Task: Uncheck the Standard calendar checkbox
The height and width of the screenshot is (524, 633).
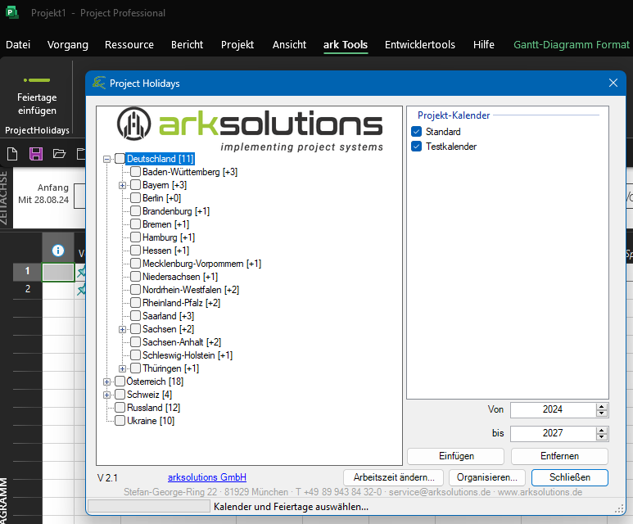Action: [x=416, y=132]
